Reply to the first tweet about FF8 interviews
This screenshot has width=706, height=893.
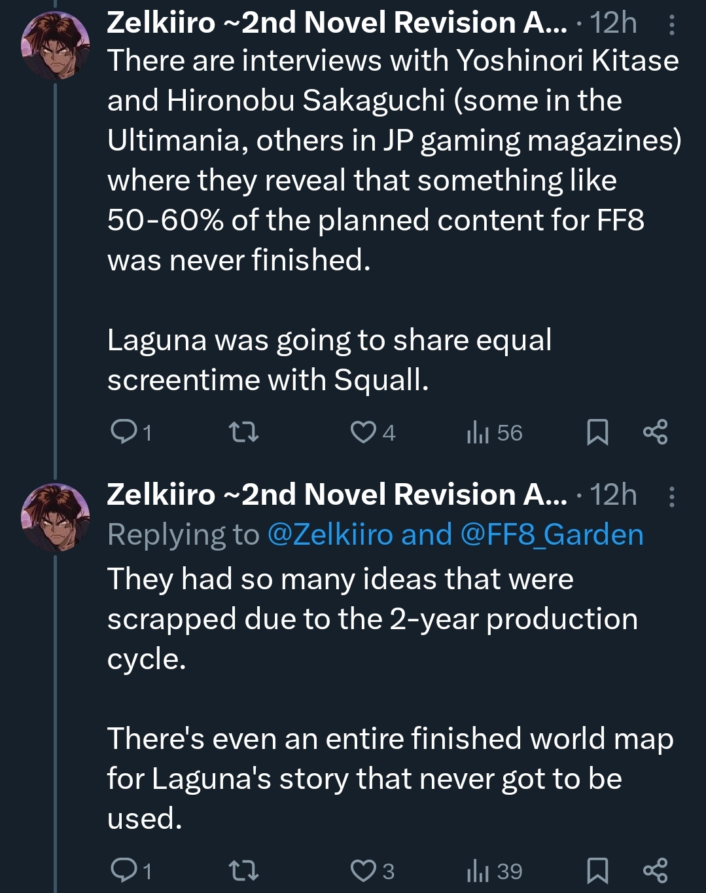[x=123, y=432]
